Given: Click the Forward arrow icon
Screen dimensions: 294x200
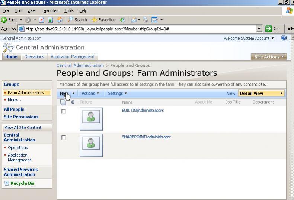Looking at the screenshot, I should click(x=28, y=20).
